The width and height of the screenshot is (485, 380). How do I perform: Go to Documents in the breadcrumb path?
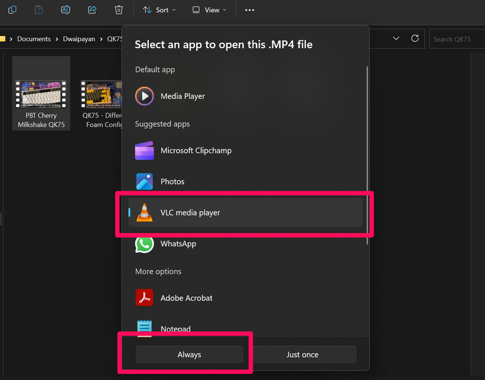34,39
